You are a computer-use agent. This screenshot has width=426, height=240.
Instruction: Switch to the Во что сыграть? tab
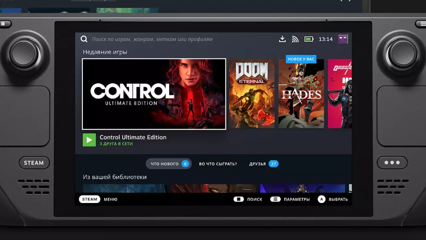(218, 164)
